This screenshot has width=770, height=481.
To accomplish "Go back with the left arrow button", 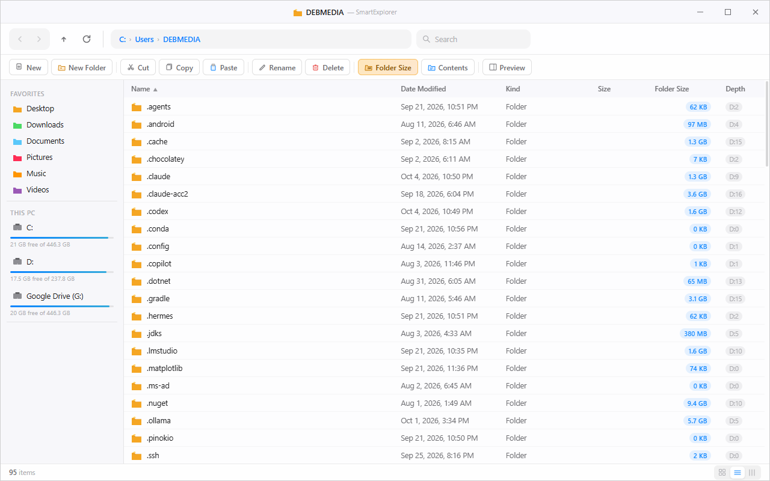I will coord(20,39).
